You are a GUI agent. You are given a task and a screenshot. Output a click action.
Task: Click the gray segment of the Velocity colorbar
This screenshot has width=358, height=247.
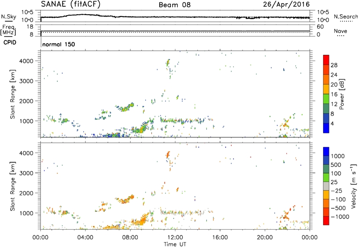(x=326, y=186)
